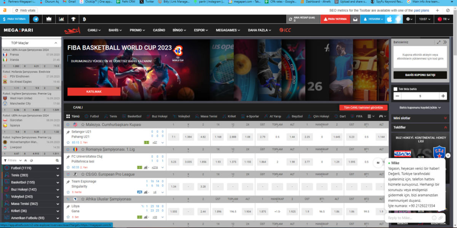457x228 pixels.
Task: Favorite the FC Universitatea Cluj match star
Action: coord(68,167)
